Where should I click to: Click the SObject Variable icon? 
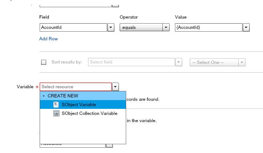pyautogui.click(x=56, y=104)
